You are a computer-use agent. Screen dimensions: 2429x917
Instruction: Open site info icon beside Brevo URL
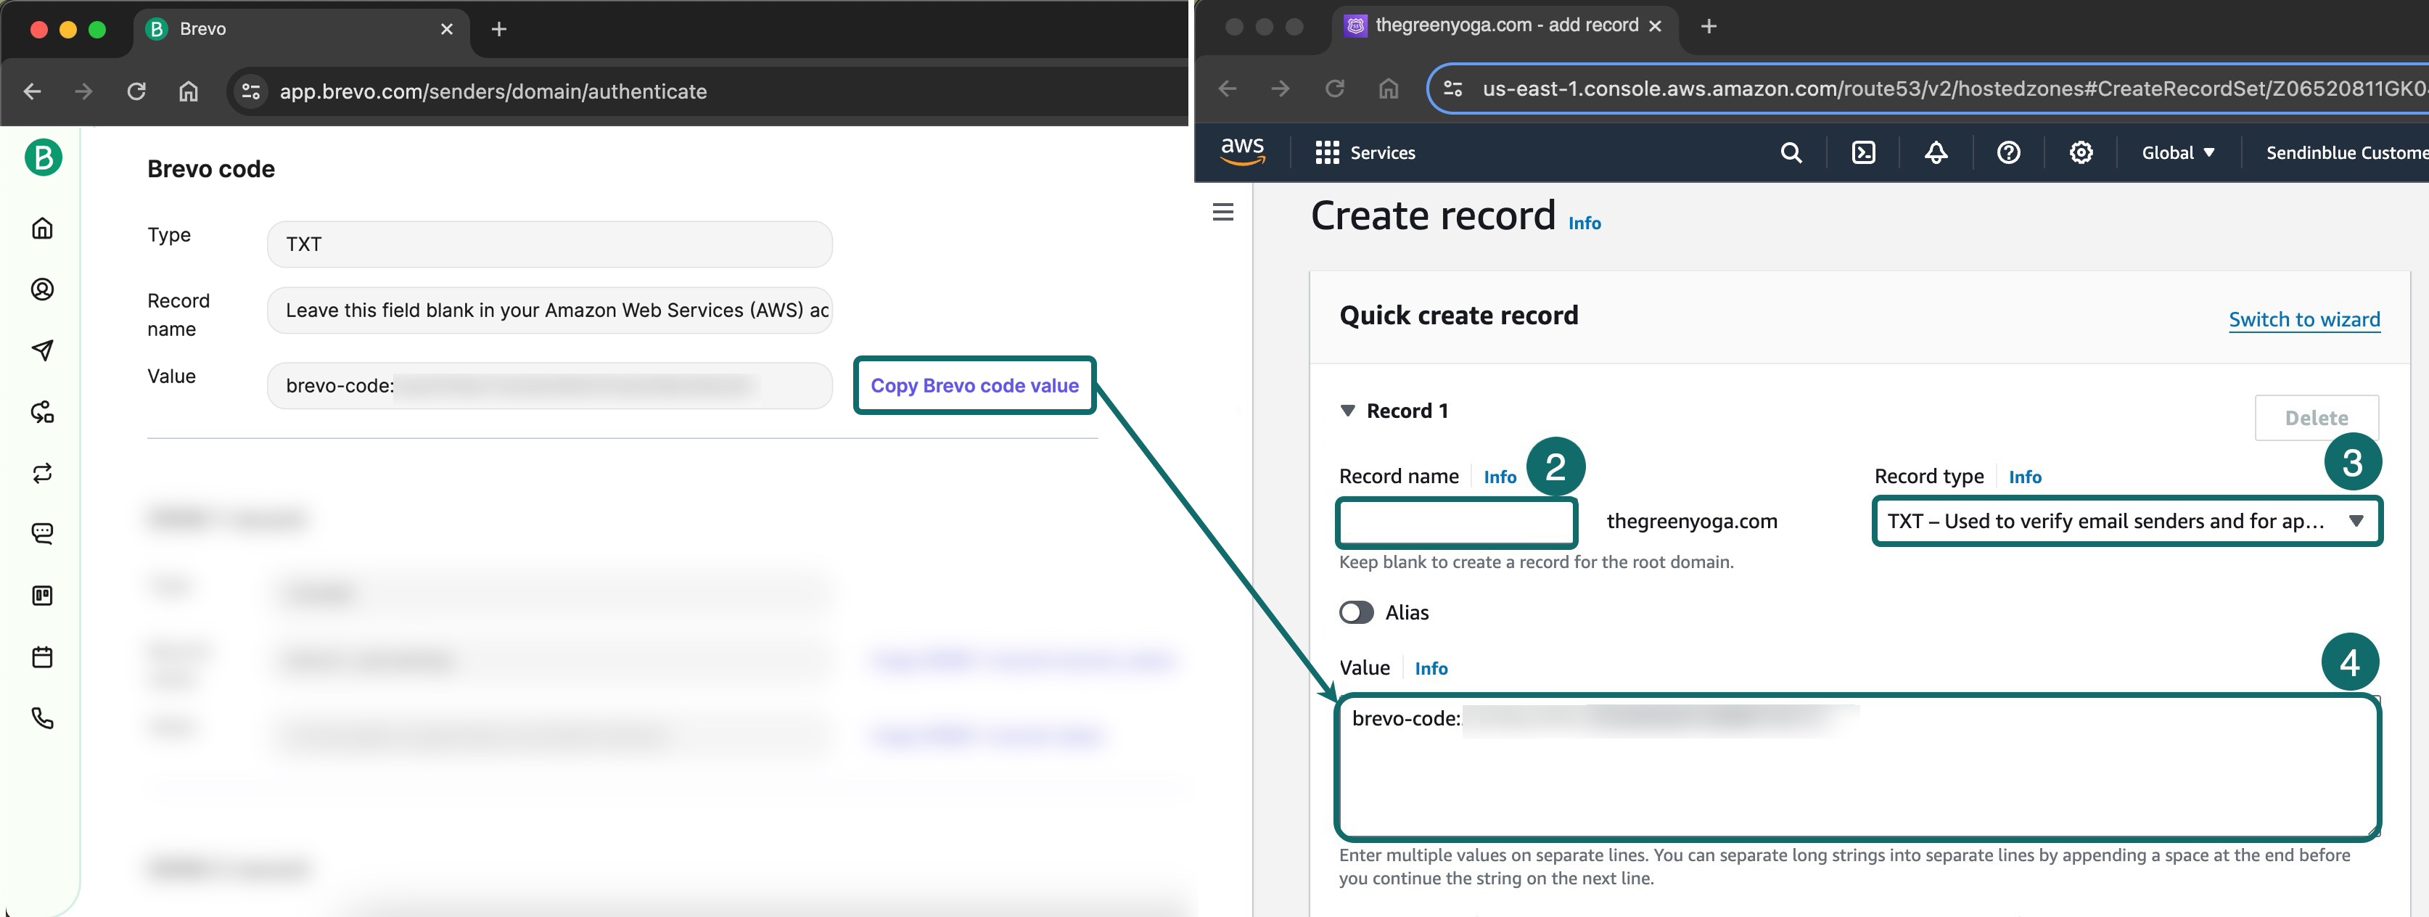tap(251, 91)
